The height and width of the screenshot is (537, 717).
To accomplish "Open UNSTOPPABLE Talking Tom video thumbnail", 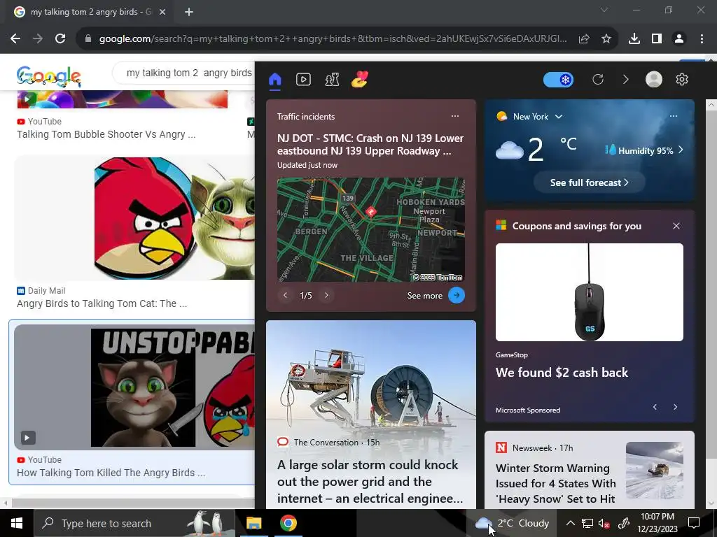I will [x=134, y=387].
